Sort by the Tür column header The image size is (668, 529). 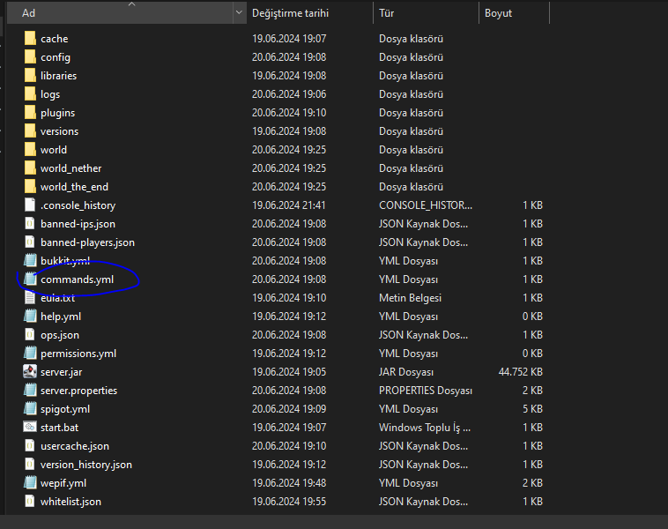(426, 13)
